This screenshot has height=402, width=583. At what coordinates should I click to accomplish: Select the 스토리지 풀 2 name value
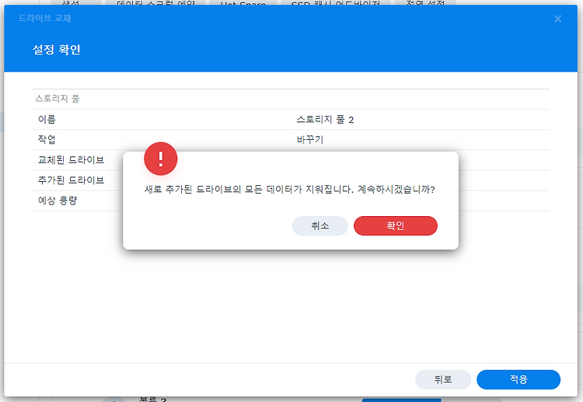coord(325,120)
